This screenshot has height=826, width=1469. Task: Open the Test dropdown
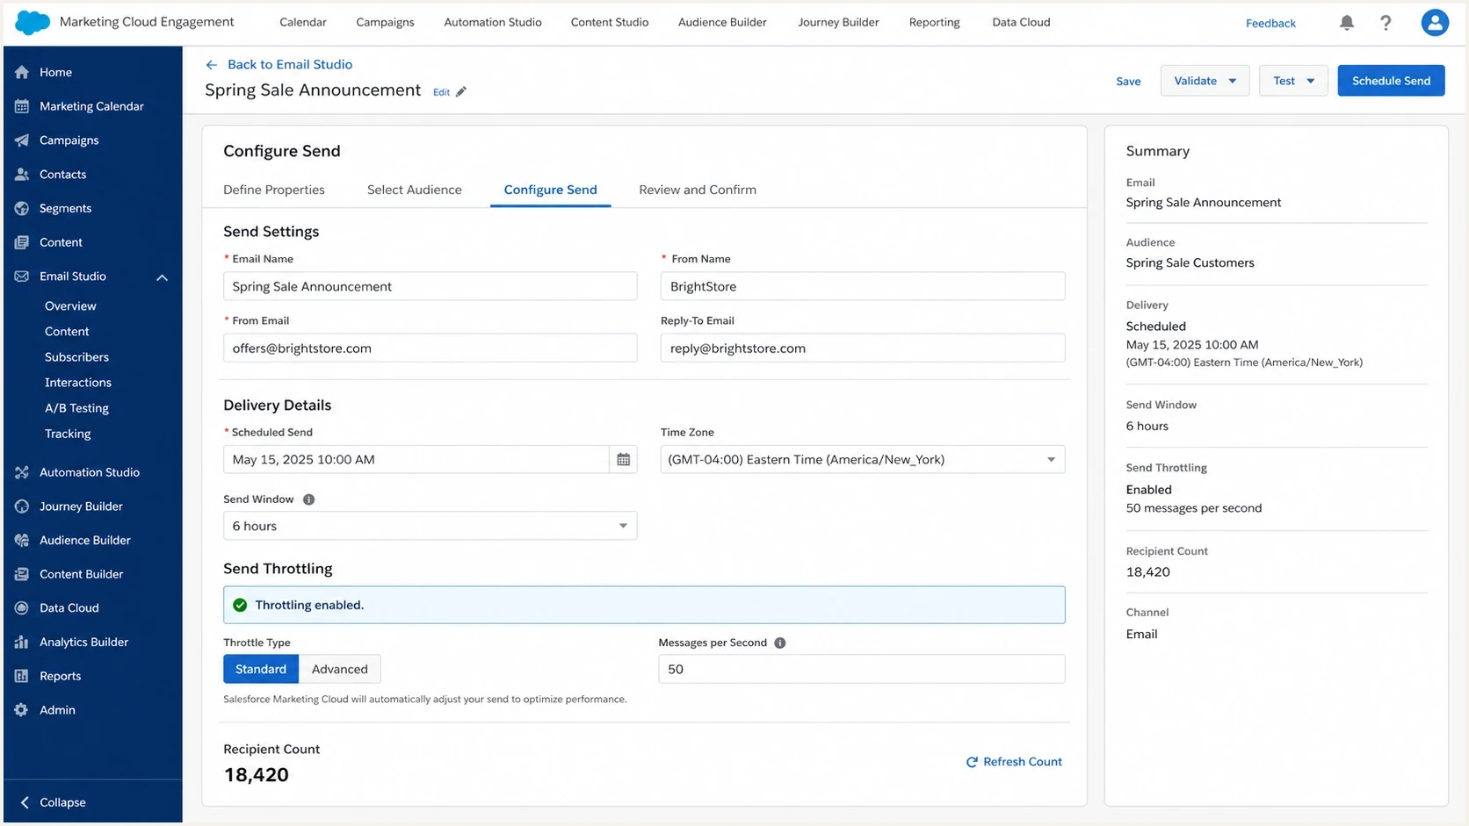(x=1293, y=81)
